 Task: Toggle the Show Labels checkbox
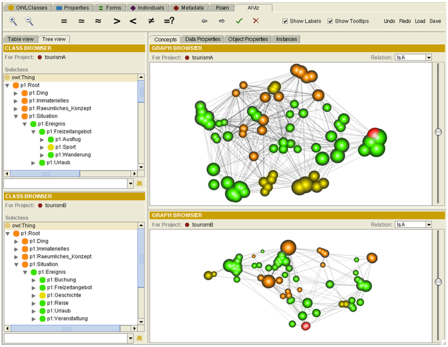285,21
